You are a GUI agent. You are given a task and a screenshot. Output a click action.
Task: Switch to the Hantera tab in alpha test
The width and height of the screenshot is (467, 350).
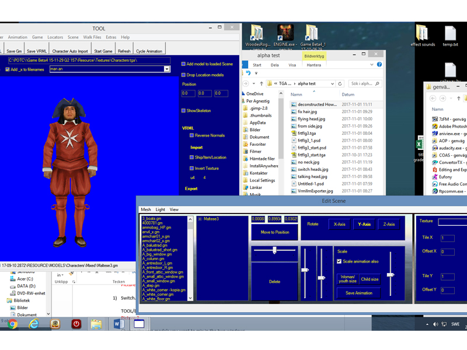click(314, 65)
